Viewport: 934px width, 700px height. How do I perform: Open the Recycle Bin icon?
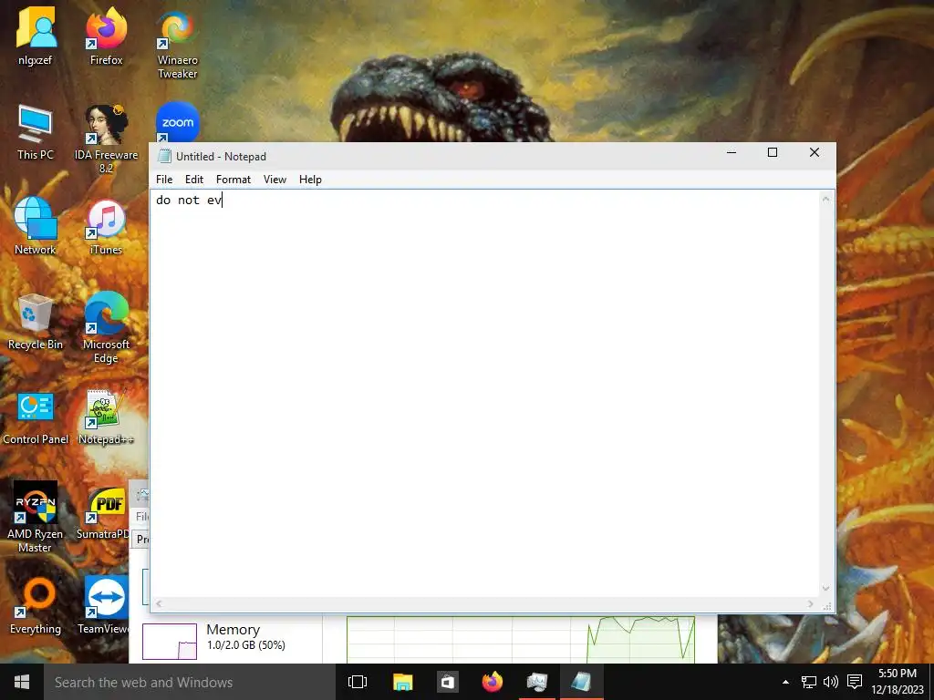pyautogui.click(x=36, y=322)
